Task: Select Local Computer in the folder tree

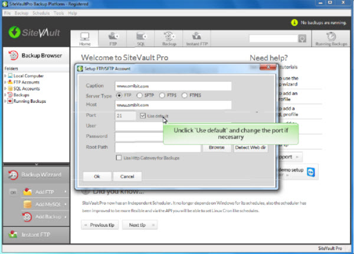Action: coord(28,76)
